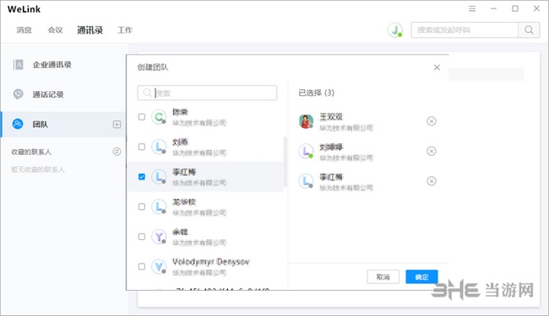Screen dimensions: 549x316
Task: Click the 暂无收藏的联系人 text
Action: click(x=38, y=169)
